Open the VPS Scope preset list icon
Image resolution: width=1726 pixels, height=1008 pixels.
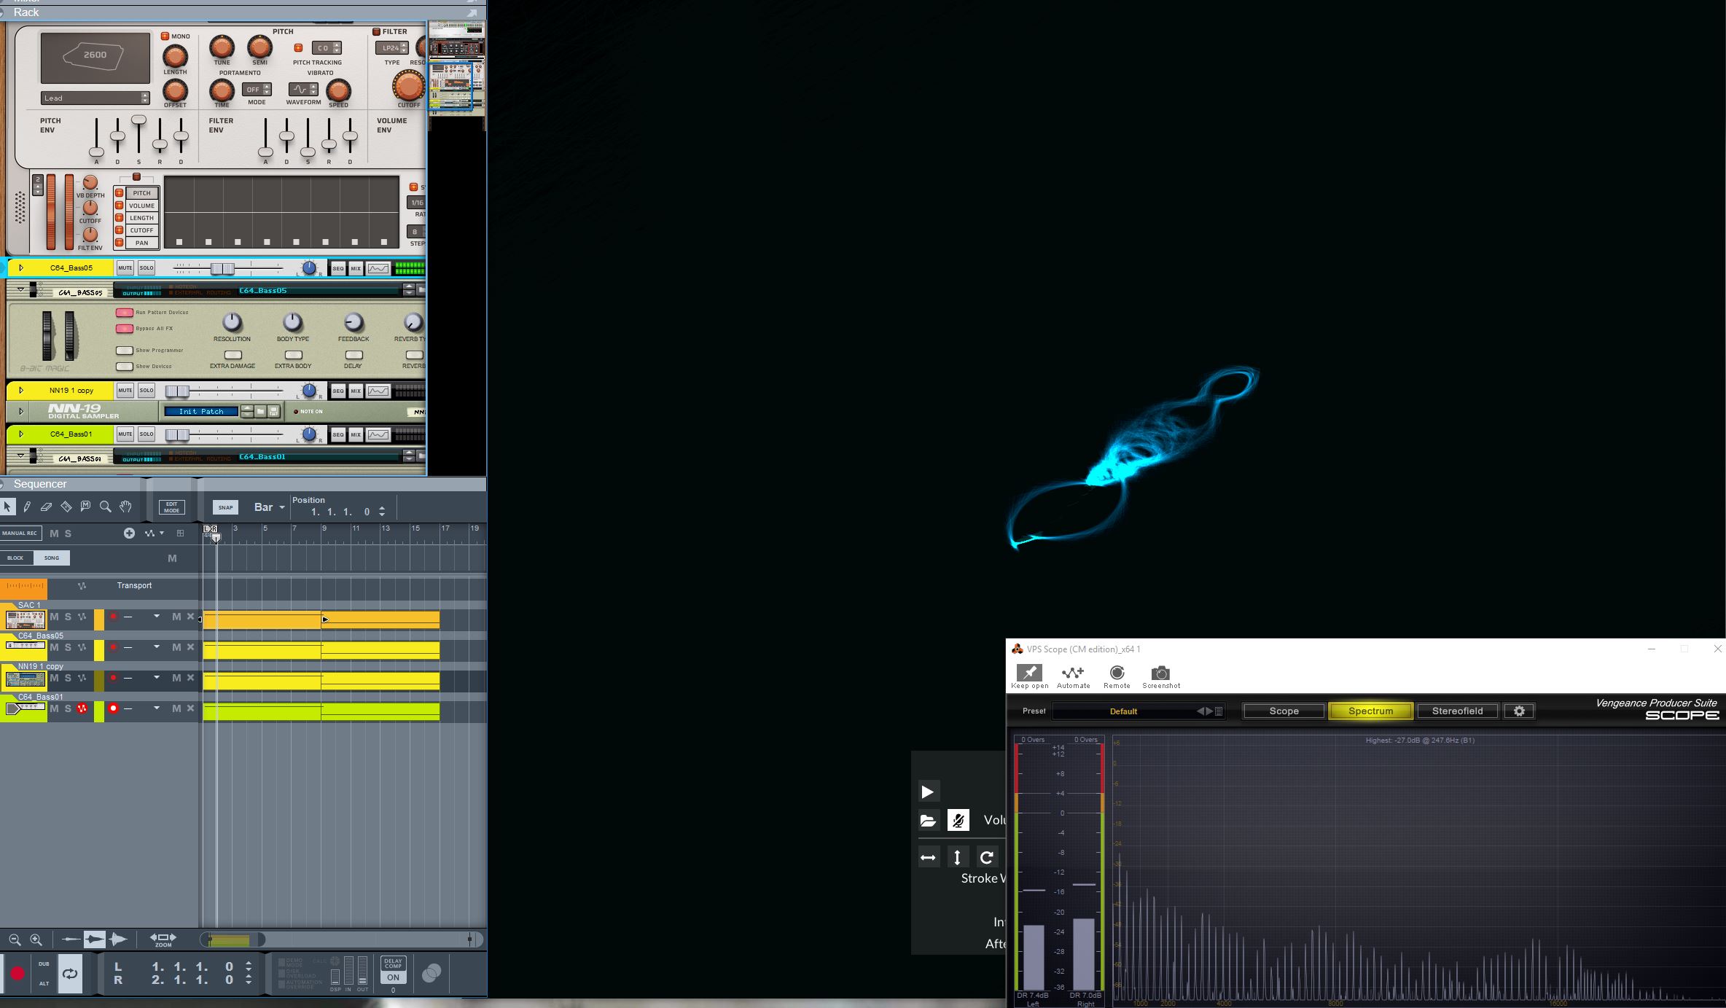[x=1219, y=711]
